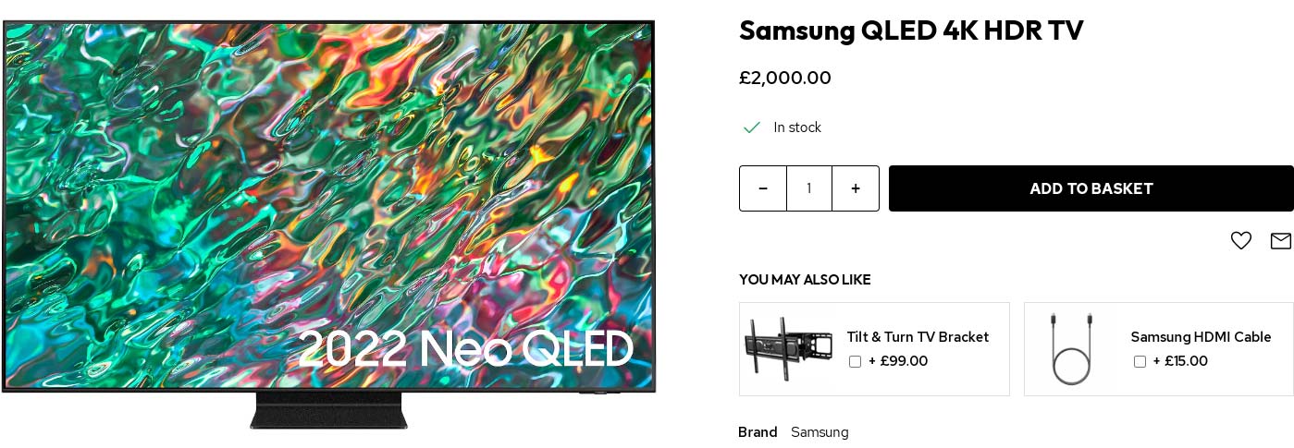The height and width of the screenshot is (448, 1294).
Task: Click the Samsung QLED 4K HDR TV heading
Action: coord(911,30)
